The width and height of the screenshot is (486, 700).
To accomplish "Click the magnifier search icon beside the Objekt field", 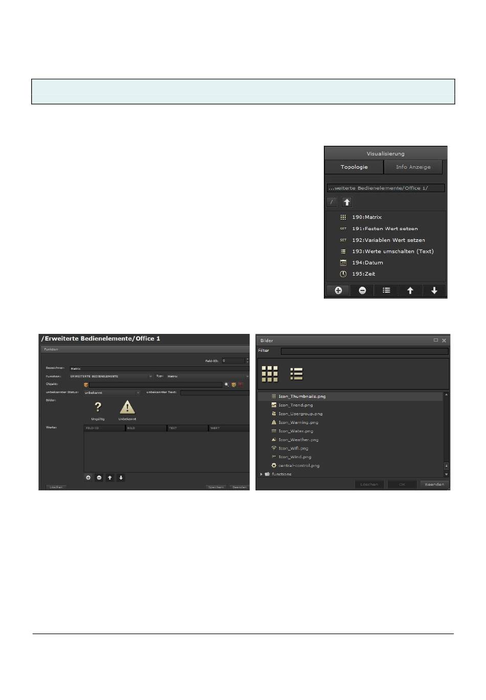I will click(227, 385).
